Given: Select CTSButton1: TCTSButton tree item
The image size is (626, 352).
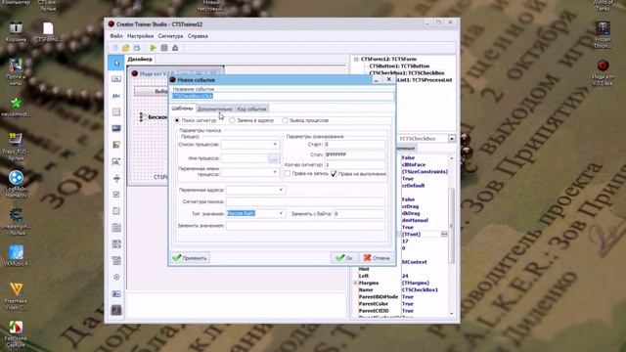Looking at the screenshot, I should 399,66.
